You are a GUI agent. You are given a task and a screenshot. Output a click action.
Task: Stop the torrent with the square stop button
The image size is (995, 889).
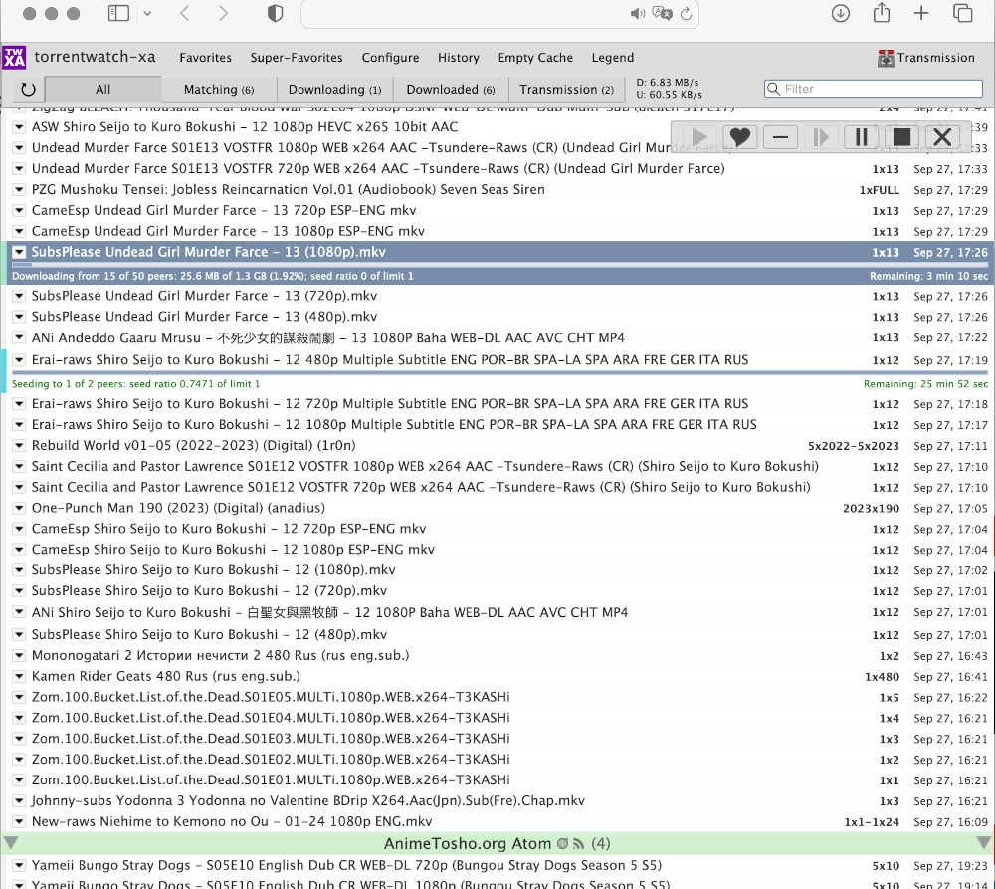[x=901, y=136]
